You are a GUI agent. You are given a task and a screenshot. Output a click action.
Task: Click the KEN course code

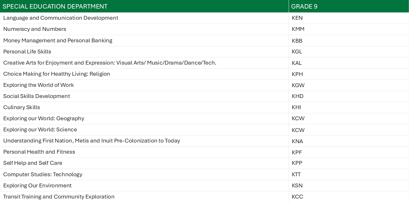(297, 18)
